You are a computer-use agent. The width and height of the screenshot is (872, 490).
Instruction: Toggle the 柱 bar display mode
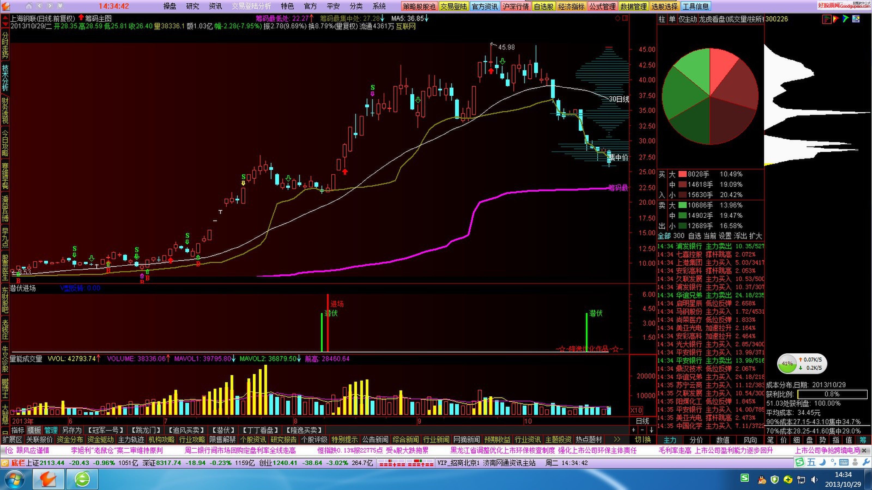(662, 19)
